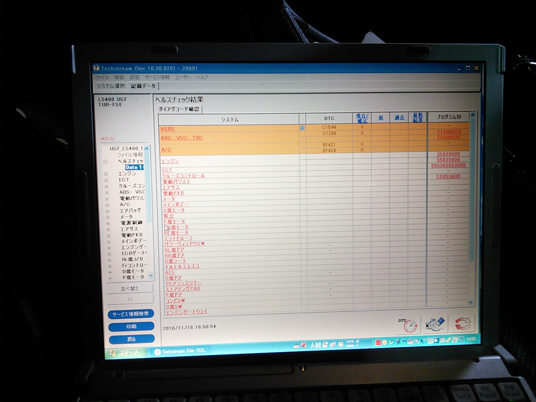
Task: Sort by the 過去 column header
Action: pyautogui.click(x=399, y=118)
